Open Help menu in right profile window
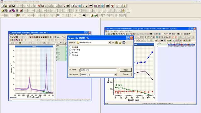Screen dimensions: 201x113 pos(130,31)
